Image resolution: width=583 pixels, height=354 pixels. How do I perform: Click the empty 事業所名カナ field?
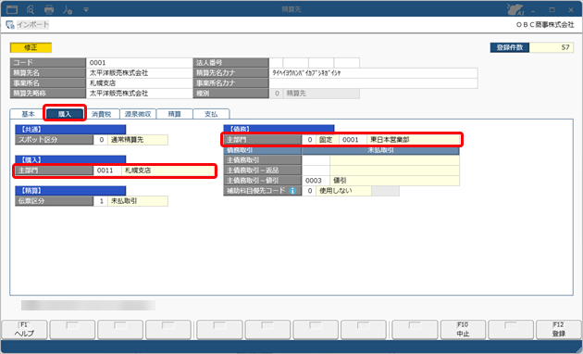click(x=373, y=83)
